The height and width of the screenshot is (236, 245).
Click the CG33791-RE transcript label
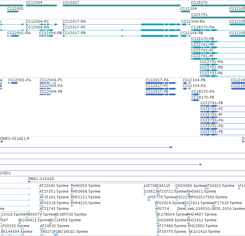(x=211, y=73)
